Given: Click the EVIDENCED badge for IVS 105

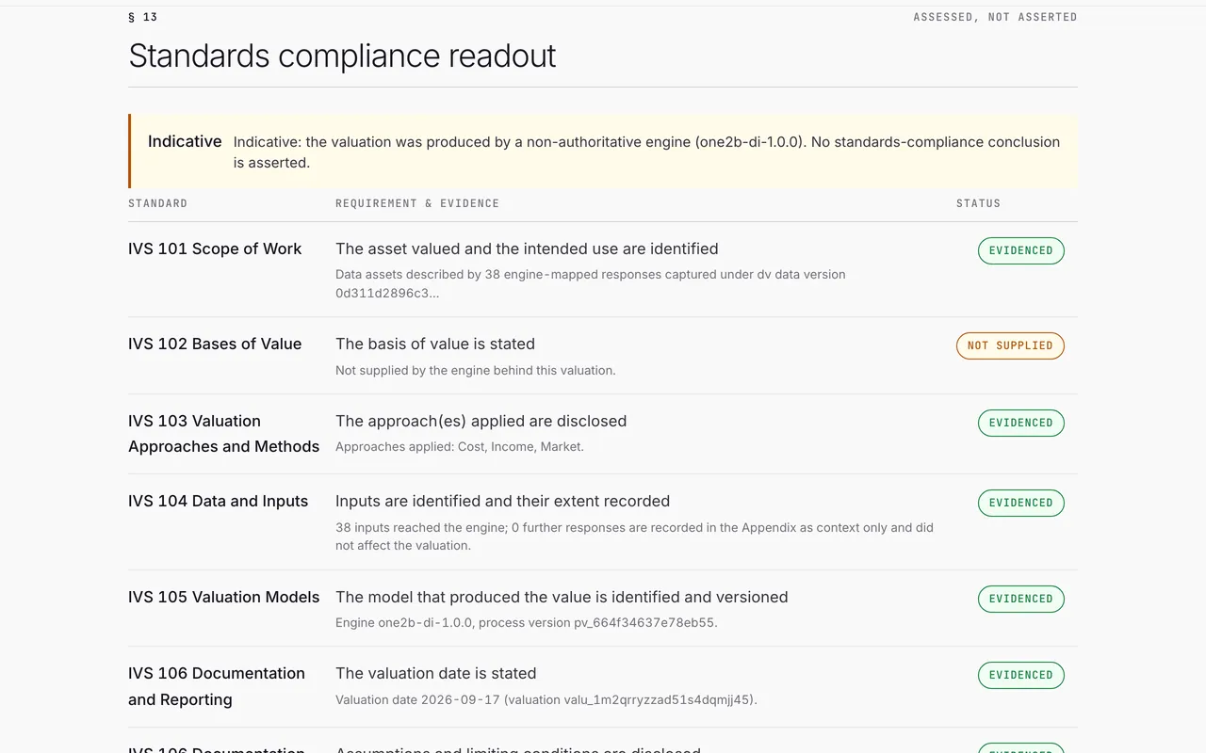Looking at the screenshot, I should click(x=1021, y=599).
